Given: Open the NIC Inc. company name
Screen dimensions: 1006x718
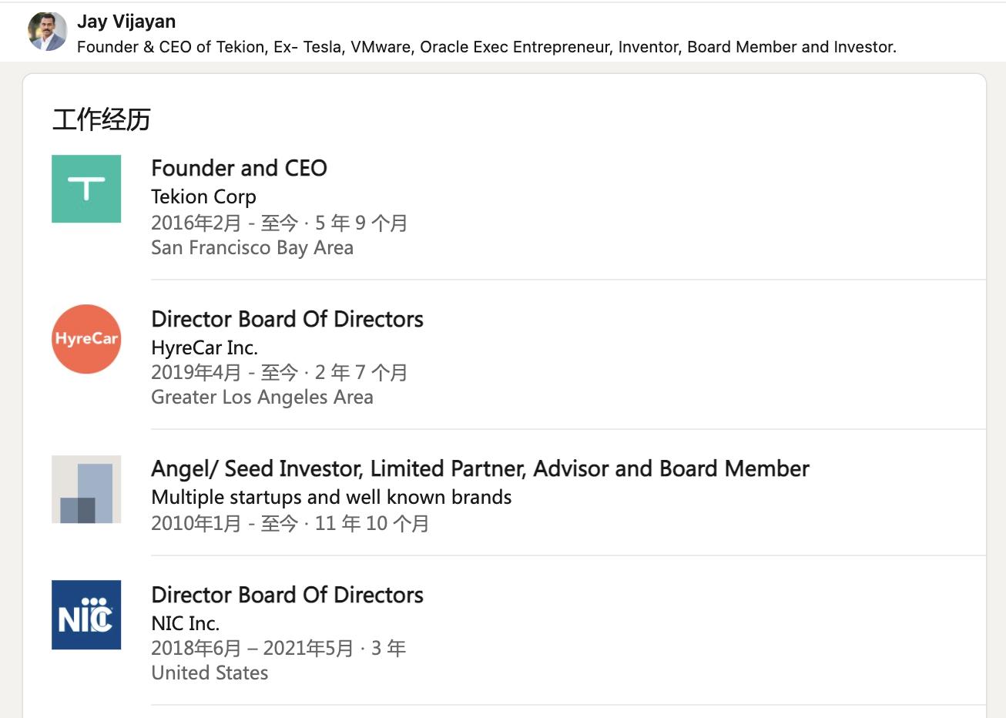Looking at the screenshot, I should (185, 623).
